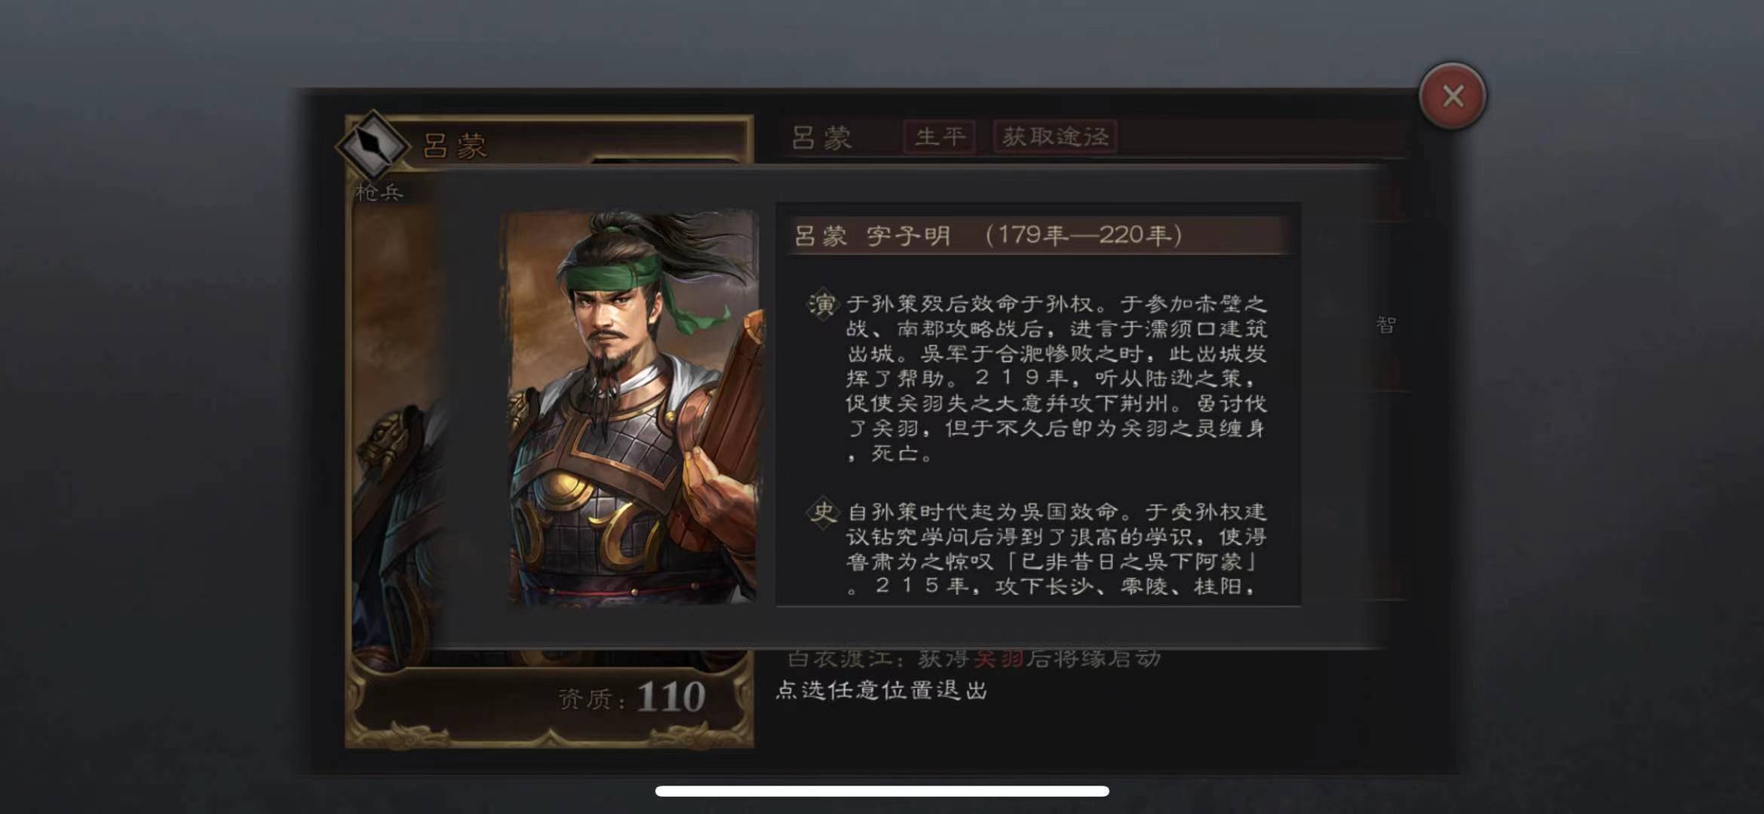The width and height of the screenshot is (1764, 814).
Task: Tap the 吕蒙 name beside the 生平 tab
Action: (822, 138)
